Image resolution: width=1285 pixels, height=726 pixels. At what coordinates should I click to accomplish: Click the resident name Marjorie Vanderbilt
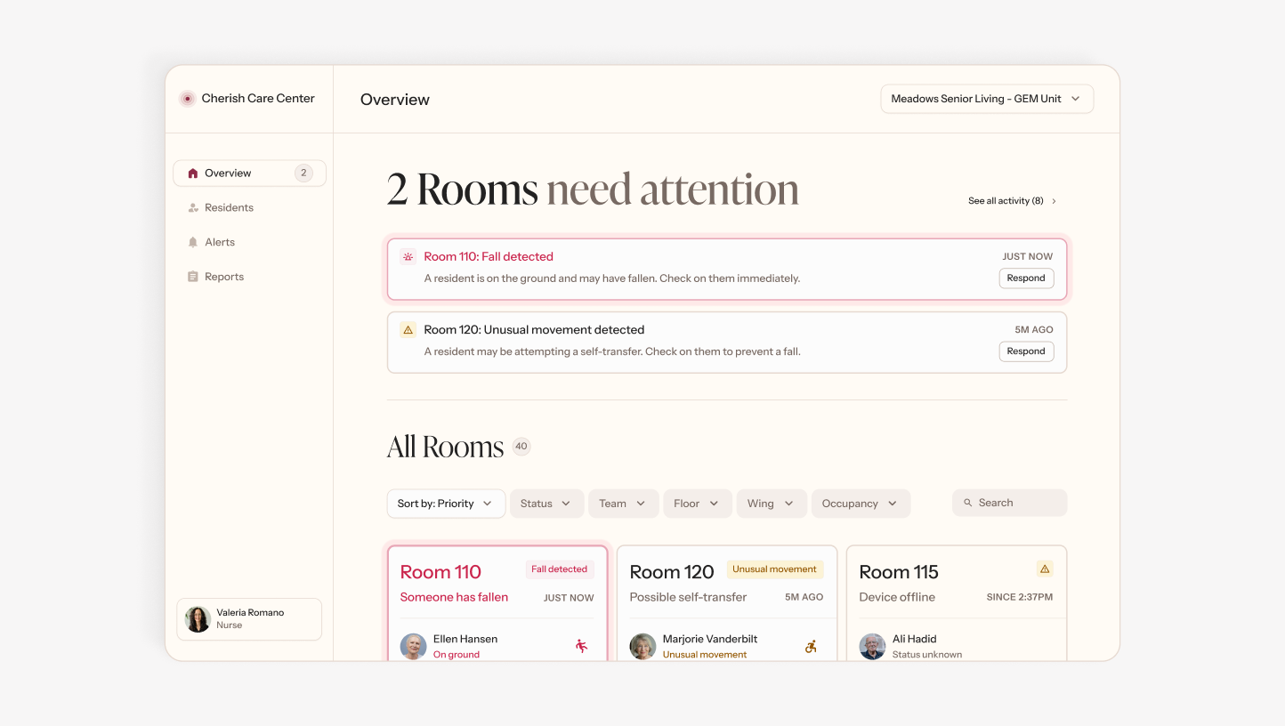point(710,639)
